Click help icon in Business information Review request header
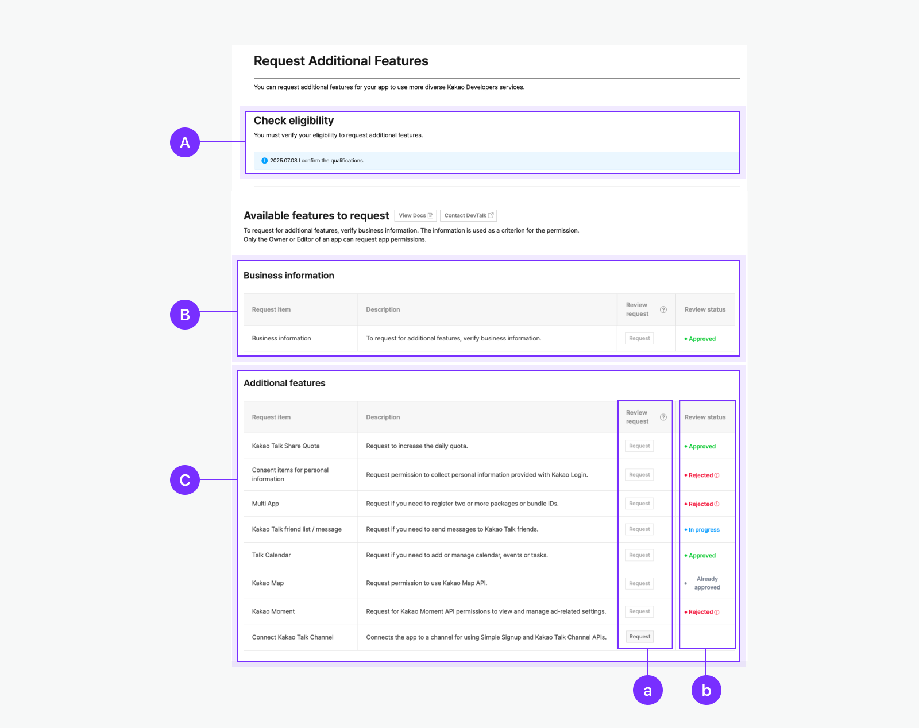The width and height of the screenshot is (919, 728). click(x=663, y=309)
